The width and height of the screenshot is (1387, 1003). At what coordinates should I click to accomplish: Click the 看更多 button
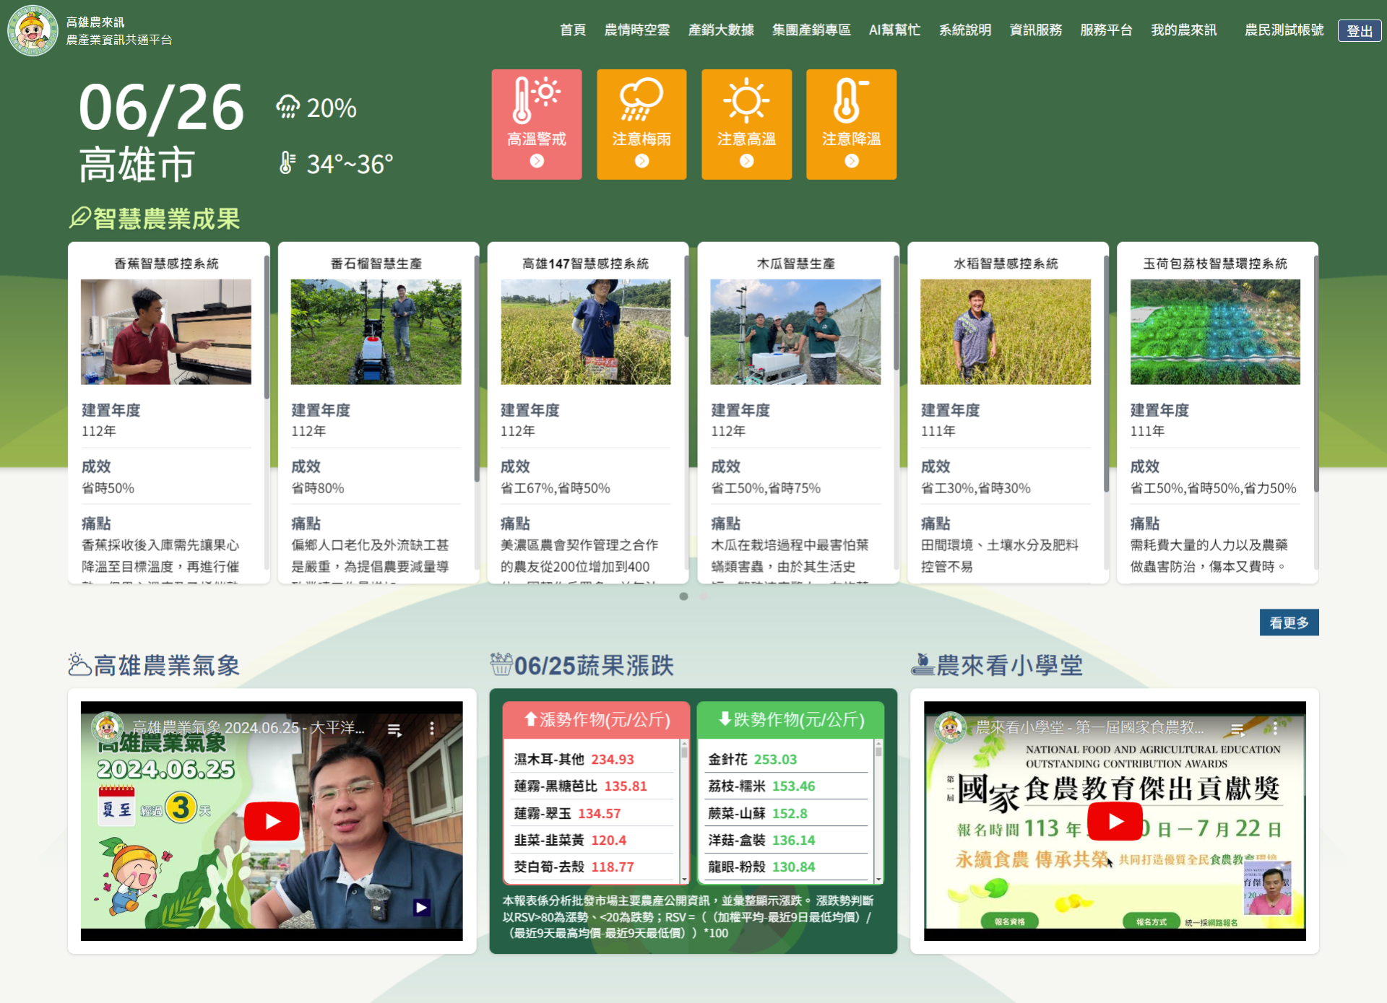click(x=1289, y=622)
